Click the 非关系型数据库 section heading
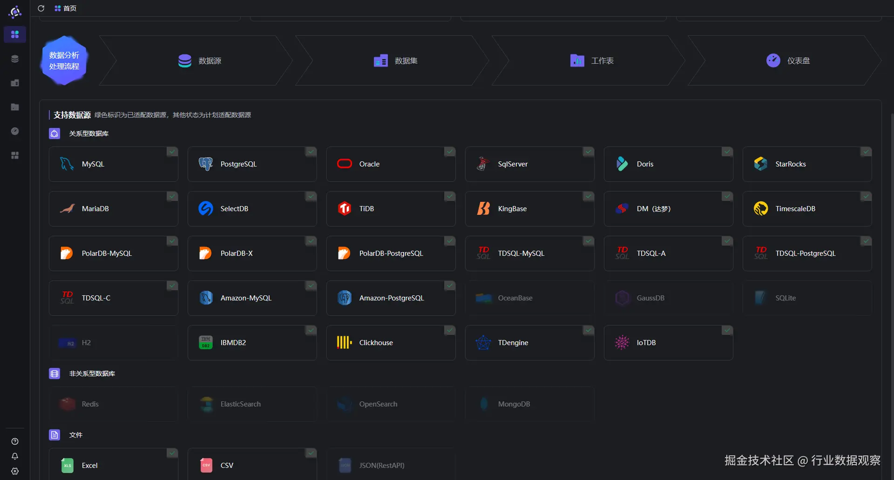Screen dimensions: 894x480 click(x=92, y=373)
